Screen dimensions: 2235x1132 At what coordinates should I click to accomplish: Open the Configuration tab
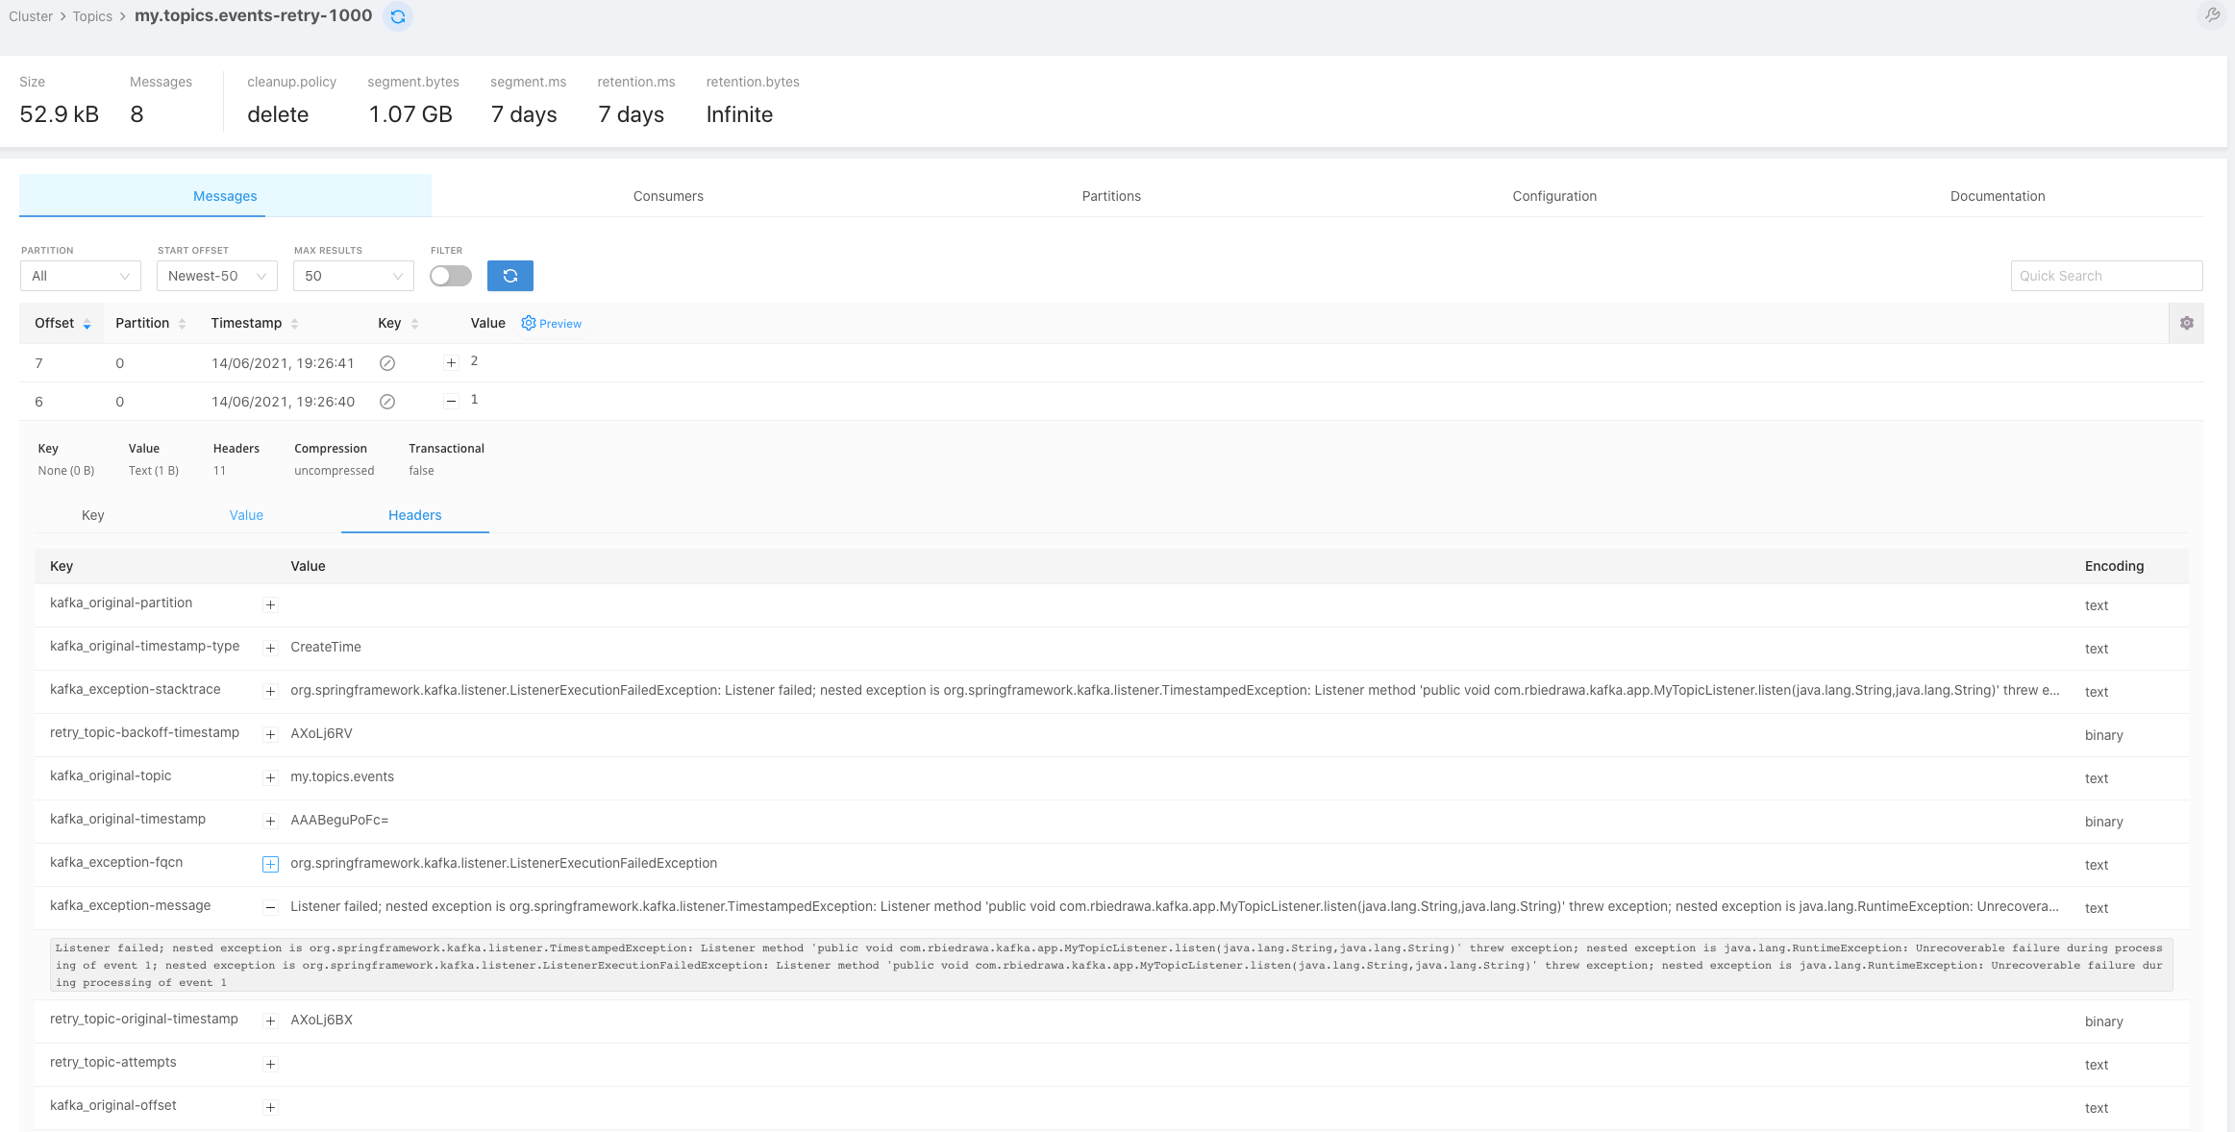pyautogui.click(x=1553, y=196)
